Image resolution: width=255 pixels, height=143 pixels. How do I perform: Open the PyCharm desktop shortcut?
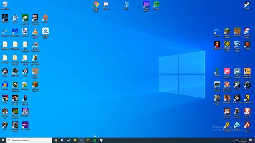(15, 87)
